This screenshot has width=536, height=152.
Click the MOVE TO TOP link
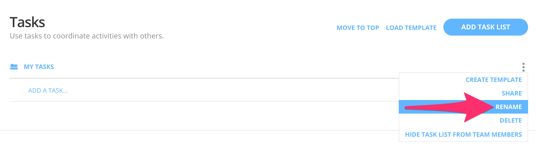358,28
